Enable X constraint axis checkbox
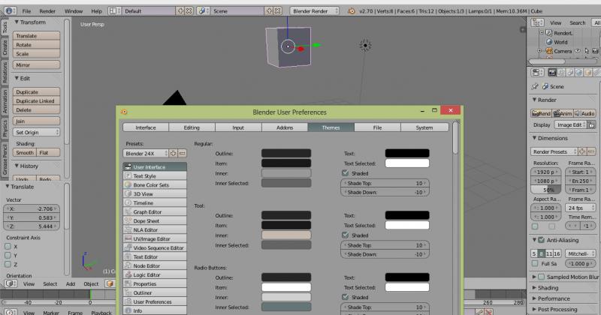This screenshot has width=601, height=315. pos(8,247)
